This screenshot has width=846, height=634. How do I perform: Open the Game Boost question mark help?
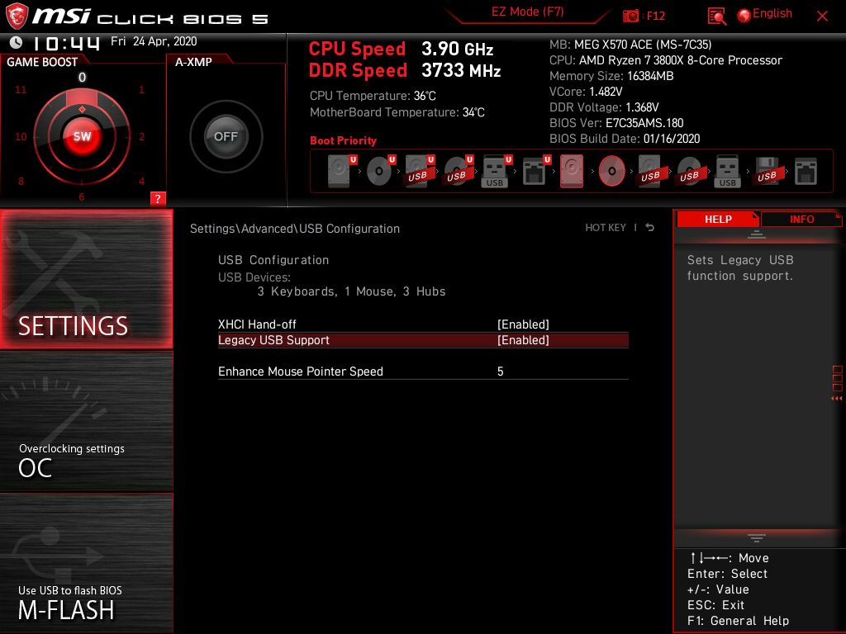[158, 198]
